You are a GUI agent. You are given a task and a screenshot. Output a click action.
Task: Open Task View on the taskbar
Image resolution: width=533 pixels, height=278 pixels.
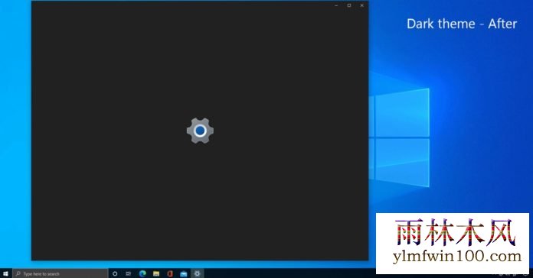[x=129, y=273]
